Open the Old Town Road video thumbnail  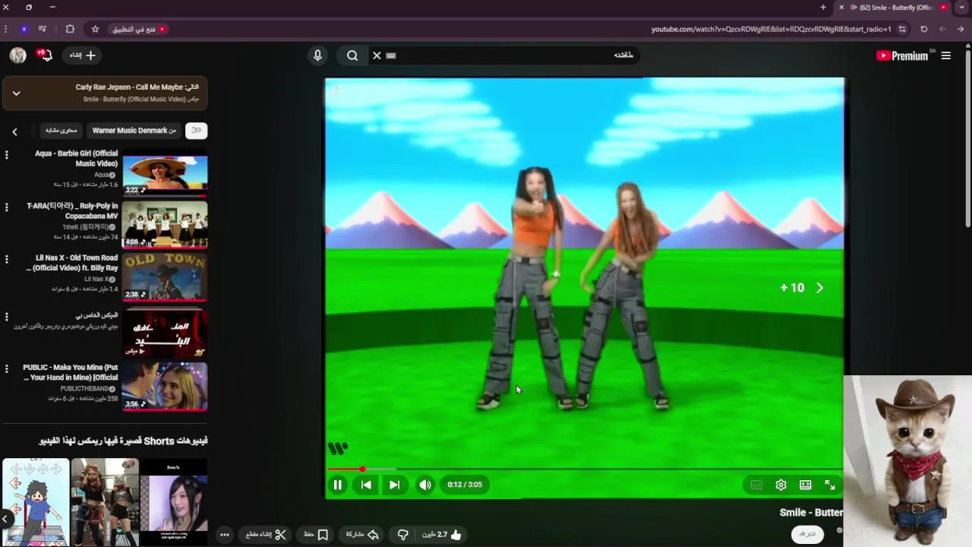click(x=165, y=277)
